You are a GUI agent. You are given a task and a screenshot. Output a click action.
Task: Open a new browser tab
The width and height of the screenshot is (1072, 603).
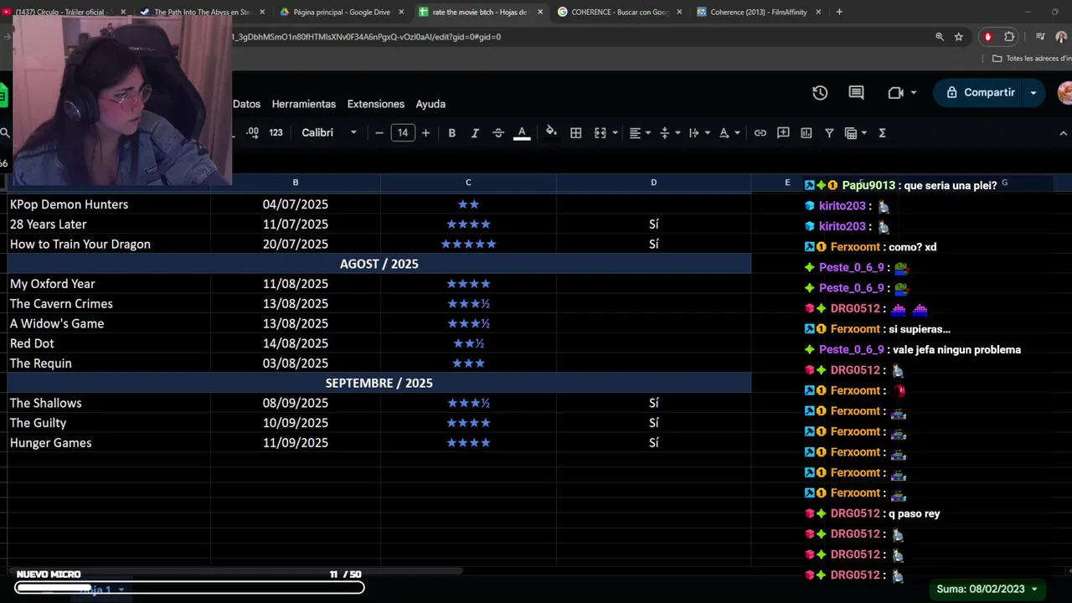839,12
